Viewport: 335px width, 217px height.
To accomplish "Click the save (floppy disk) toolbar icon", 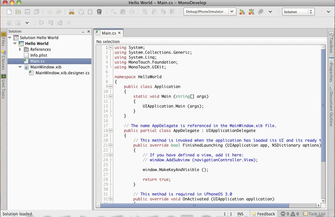I will 27,12.
